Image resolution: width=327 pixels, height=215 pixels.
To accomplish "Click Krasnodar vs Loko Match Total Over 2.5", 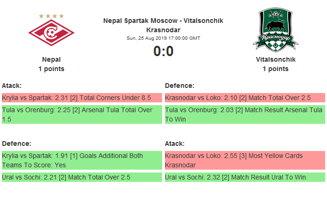I will point(245,98).
